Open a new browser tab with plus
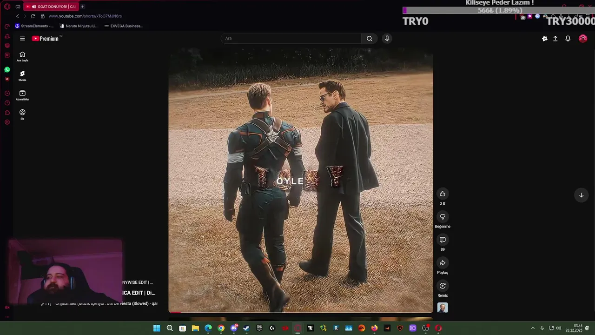Image resolution: width=595 pixels, height=335 pixels. click(82, 7)
